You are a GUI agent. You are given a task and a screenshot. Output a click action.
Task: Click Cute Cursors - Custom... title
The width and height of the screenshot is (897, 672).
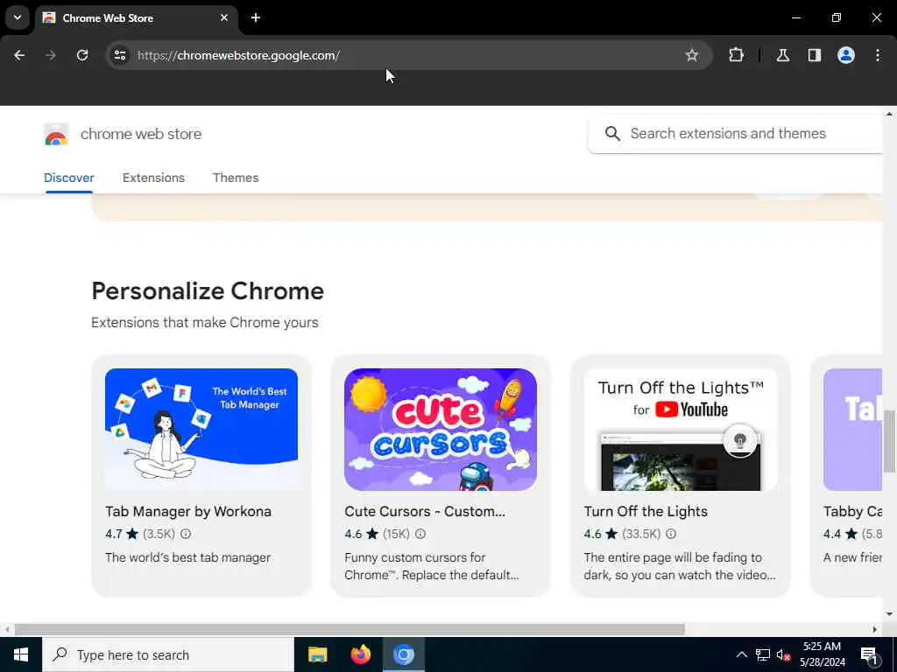coord(425,511)
